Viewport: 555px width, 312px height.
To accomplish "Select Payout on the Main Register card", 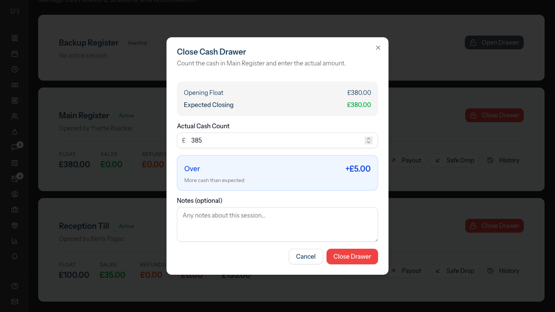I will click(x=406, y=160).
